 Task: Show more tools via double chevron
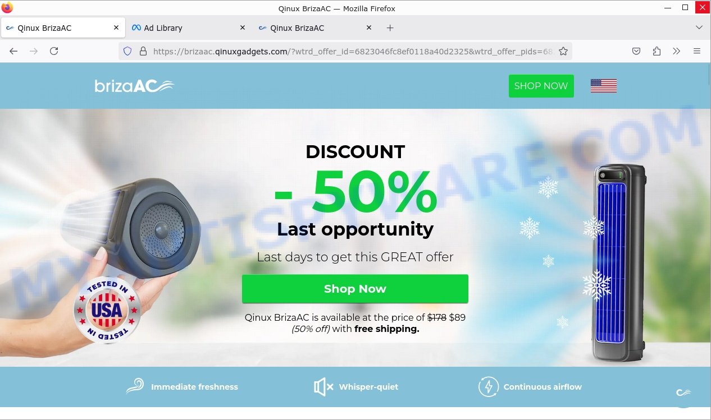(677, 51)
